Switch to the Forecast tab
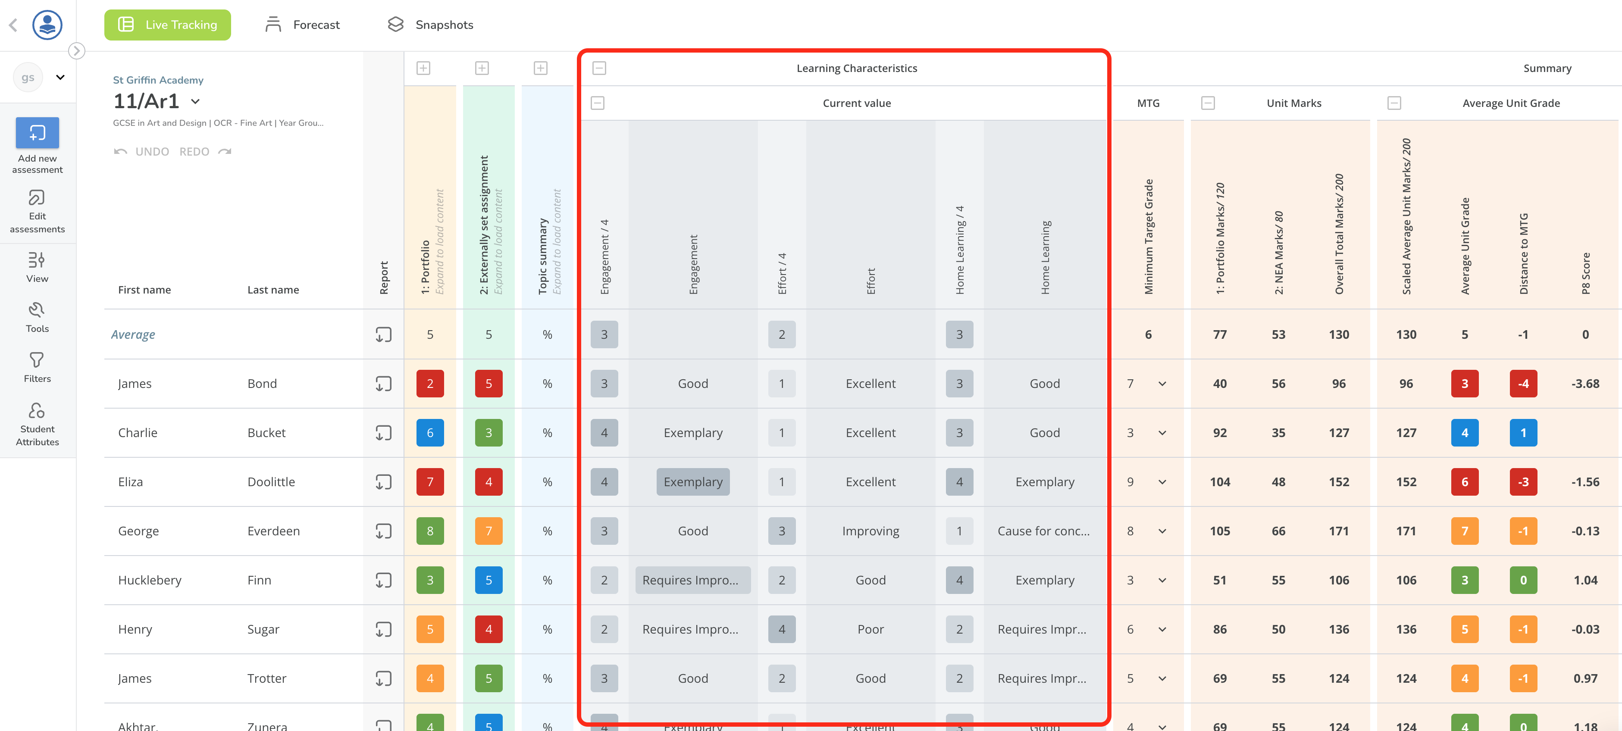Viewport: 1622px width, 731px height. pyautogui.click(x=302, y=25)
